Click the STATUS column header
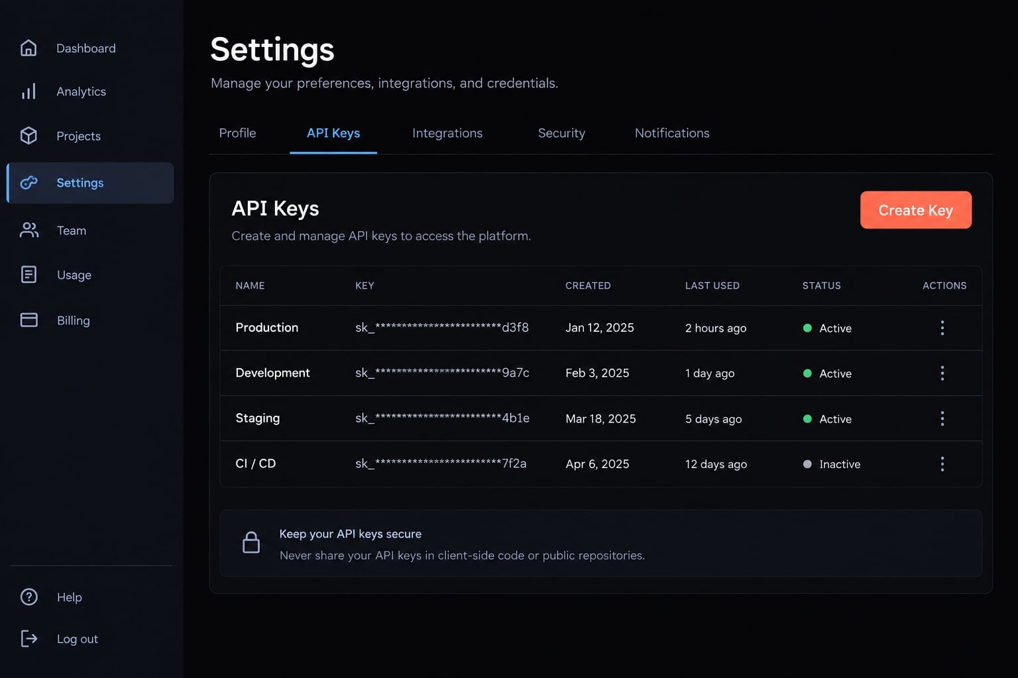The image size is (1018, 678). [821, 285]
